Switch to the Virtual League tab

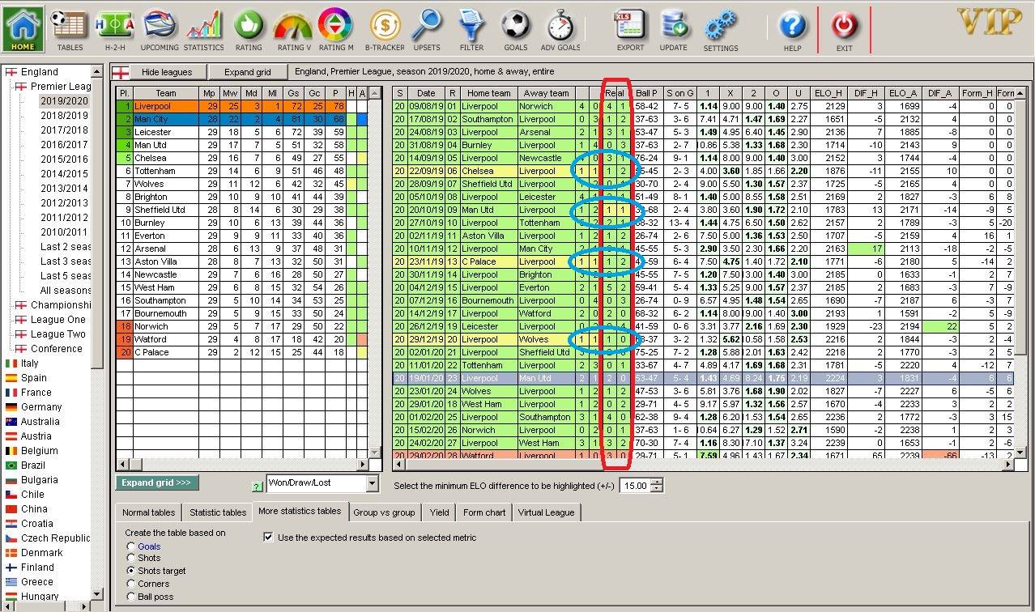[x=546, y=512]
